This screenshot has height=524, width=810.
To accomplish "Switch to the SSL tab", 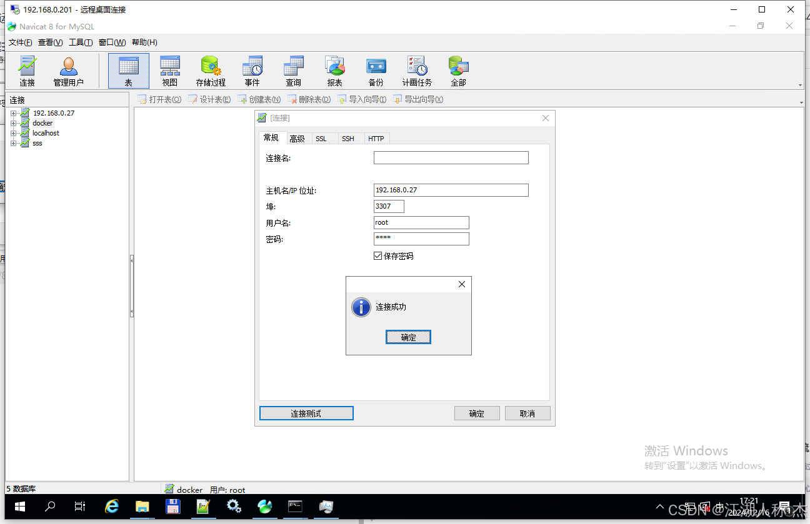I will coord(321,139).
